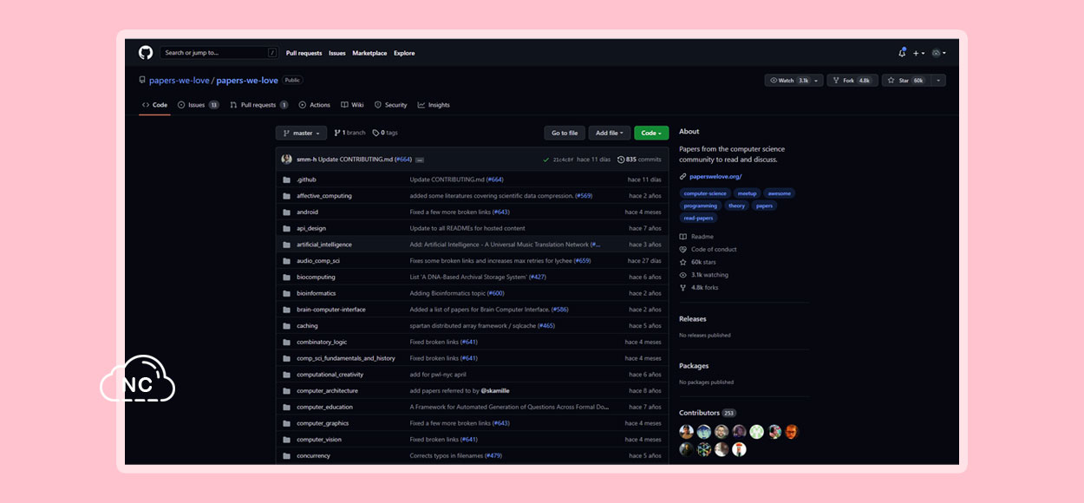Open the bioinformatics folder

(x=316, y=293)
